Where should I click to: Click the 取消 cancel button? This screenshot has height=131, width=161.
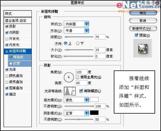coord(143,20)
